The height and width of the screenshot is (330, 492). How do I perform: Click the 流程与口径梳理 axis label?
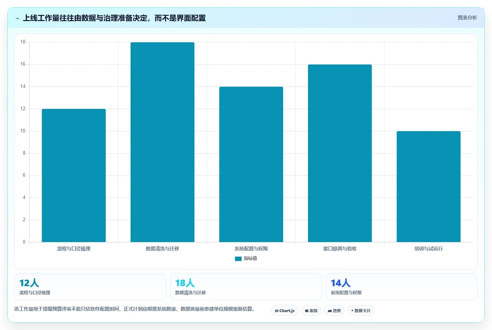tap(74, 249)
